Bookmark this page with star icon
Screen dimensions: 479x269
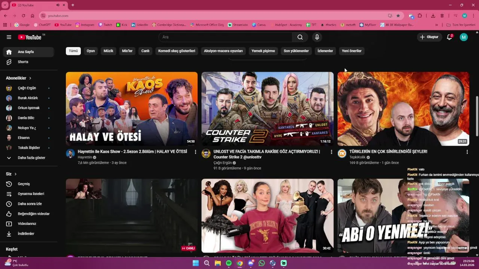pos(398,16)
